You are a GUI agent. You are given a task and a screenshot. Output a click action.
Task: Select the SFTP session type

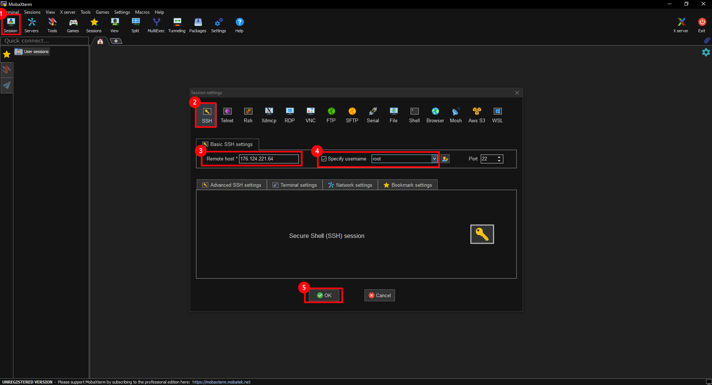coord(352,115)
